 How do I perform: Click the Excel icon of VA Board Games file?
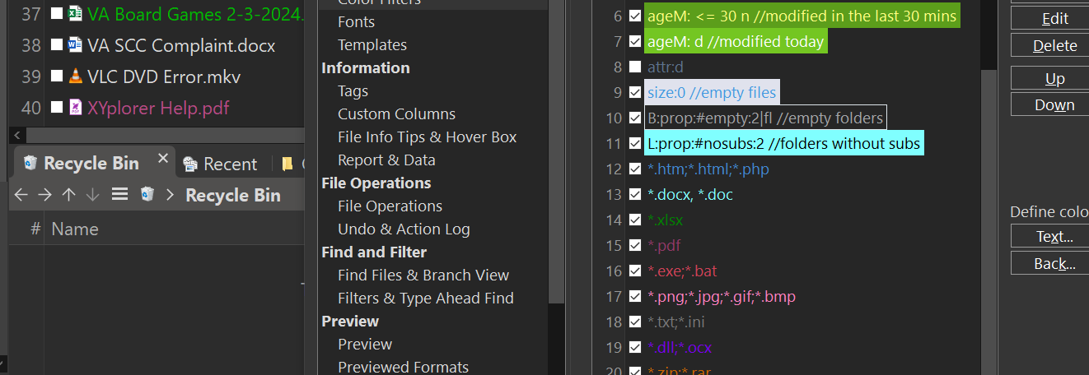click(x=75, y=14)
